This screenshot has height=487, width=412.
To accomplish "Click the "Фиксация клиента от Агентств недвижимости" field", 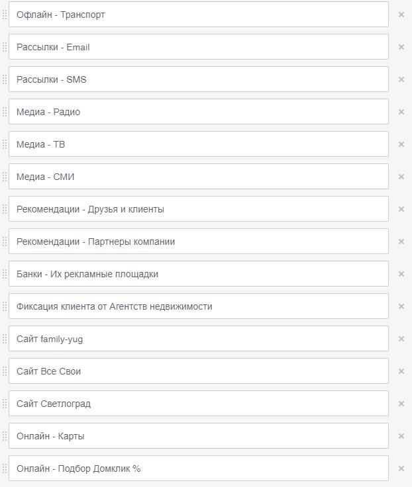I will [199, 306].
